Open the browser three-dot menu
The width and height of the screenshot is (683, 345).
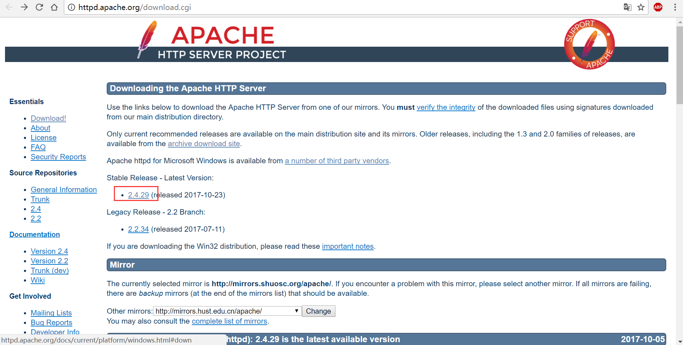pos(675,7)
